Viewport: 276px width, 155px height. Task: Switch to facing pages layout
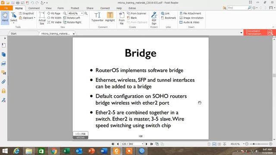220,144
